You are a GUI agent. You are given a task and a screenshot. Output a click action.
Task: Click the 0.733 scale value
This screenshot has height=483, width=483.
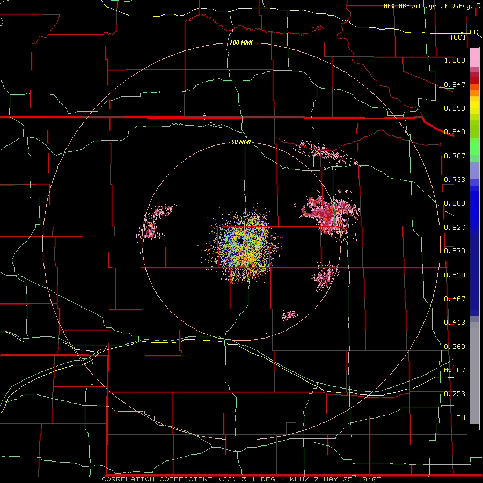(x=455, y=180)
